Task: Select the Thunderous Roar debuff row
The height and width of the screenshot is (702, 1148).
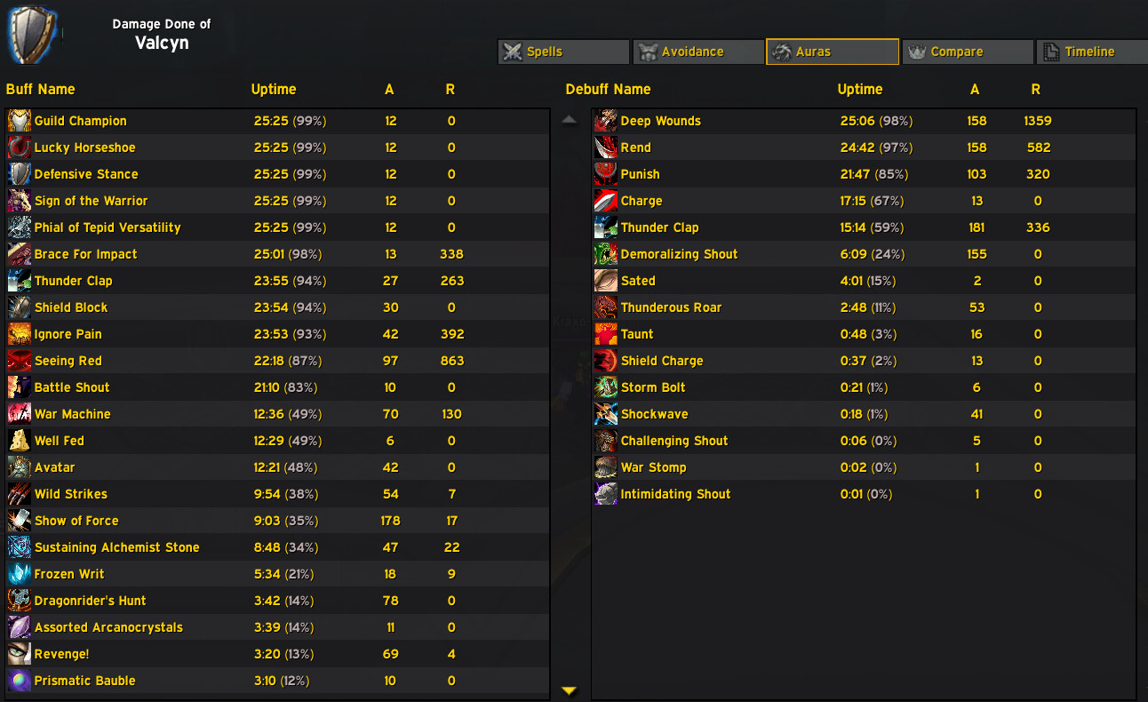Action: [864, 307]
